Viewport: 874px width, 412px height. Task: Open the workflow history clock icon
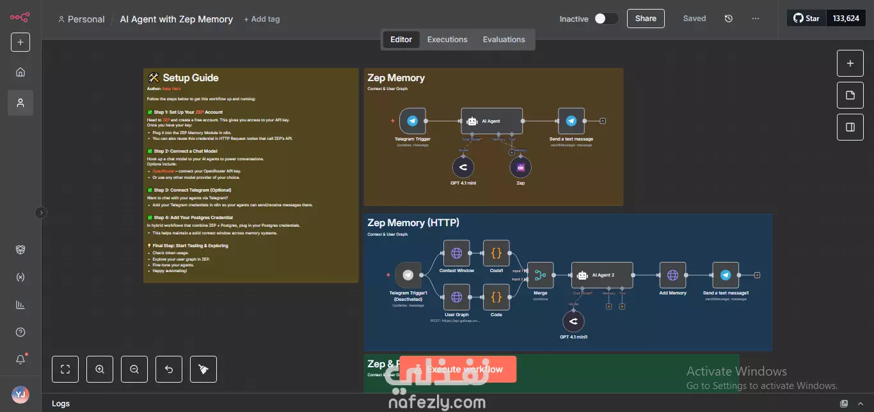point(729,19)
